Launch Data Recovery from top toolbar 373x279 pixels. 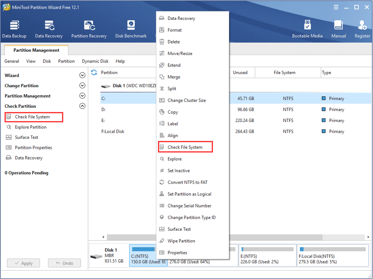point(49,29)
